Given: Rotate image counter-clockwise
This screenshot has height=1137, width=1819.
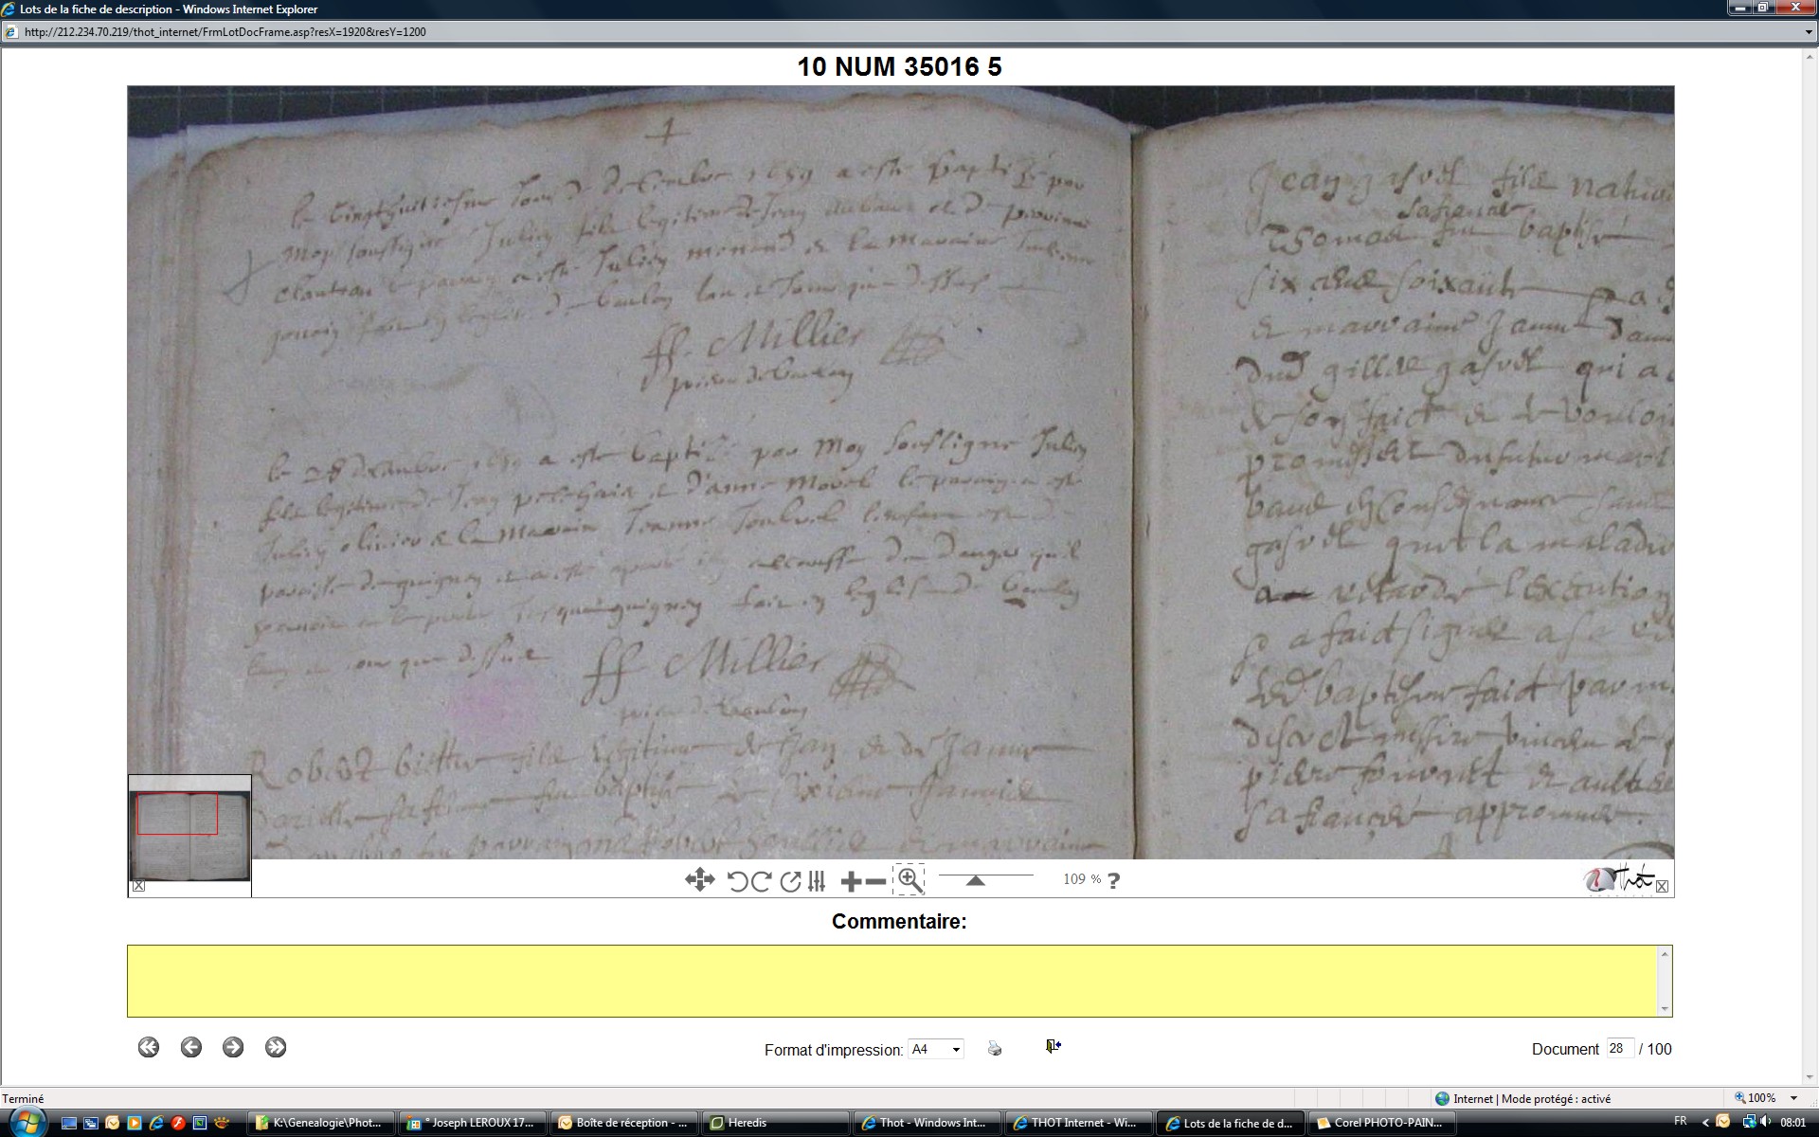Looking at the screenshot, I should (x=737, y=881).
